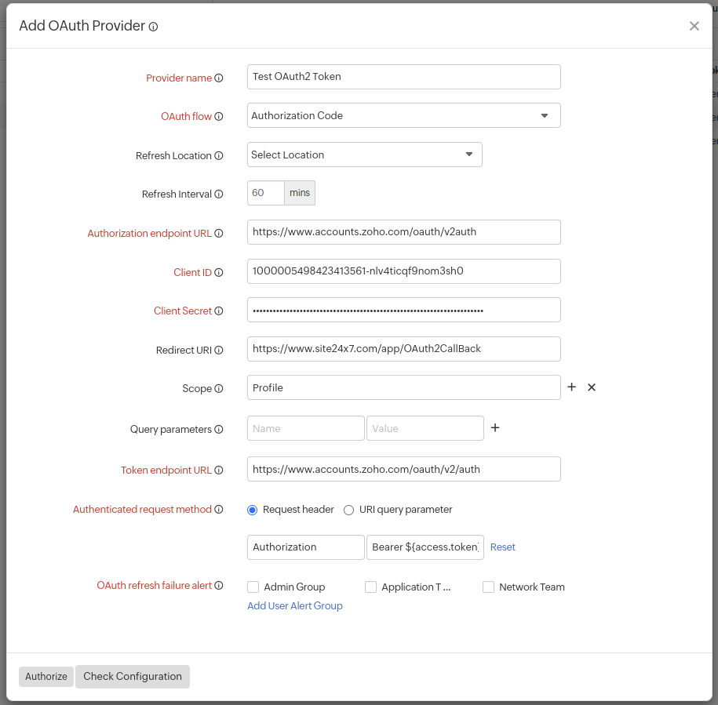
Task: Check the Network Team checkbox
Action: pos(488,587)
